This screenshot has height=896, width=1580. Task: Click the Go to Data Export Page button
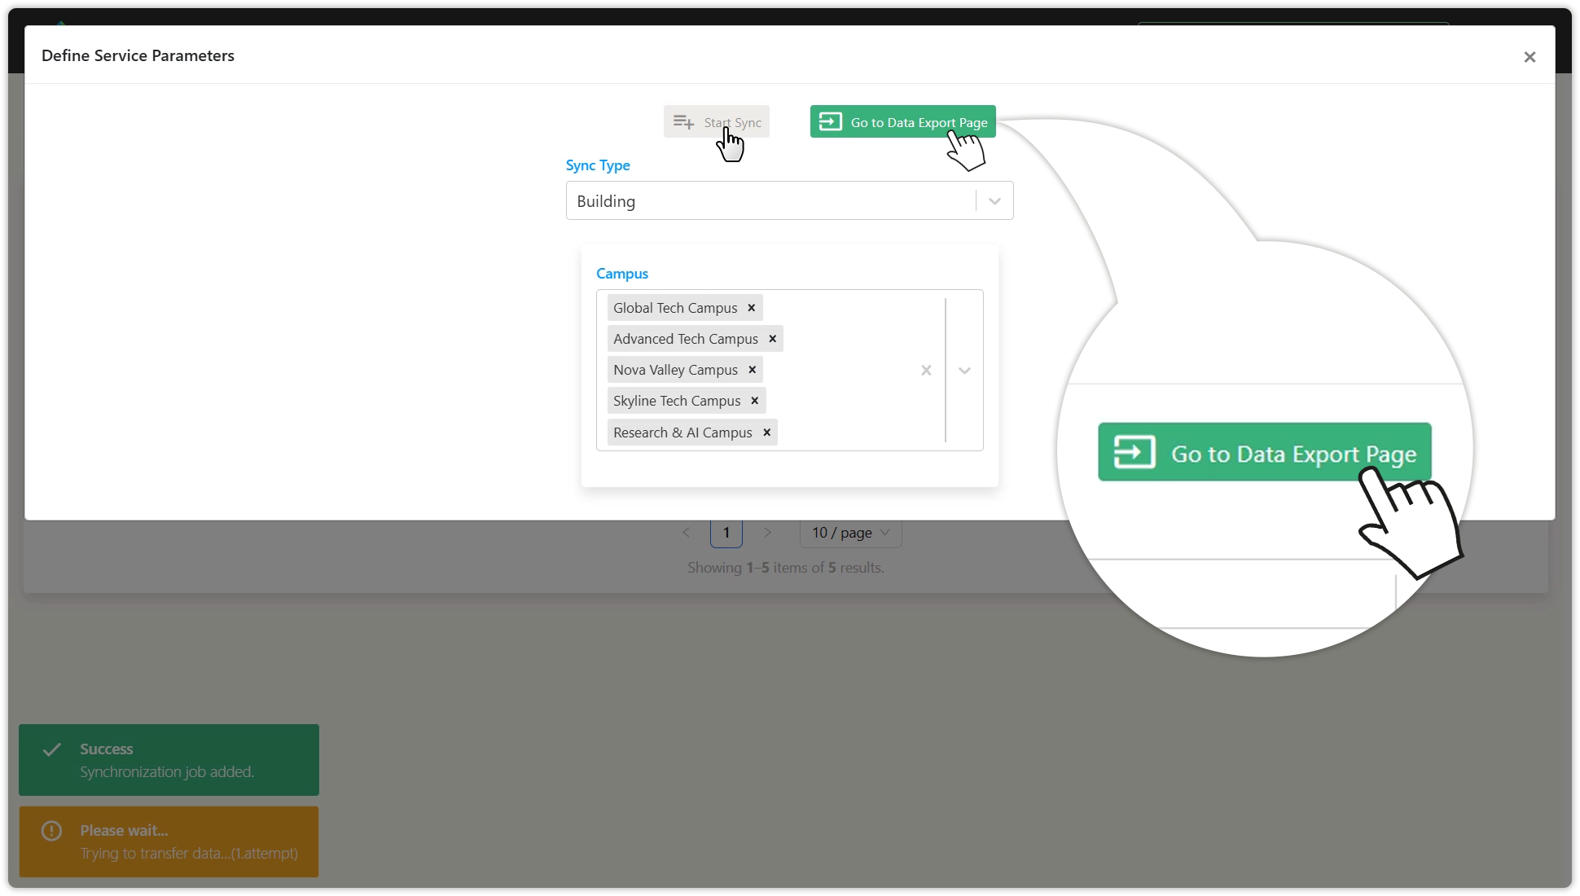902,122
